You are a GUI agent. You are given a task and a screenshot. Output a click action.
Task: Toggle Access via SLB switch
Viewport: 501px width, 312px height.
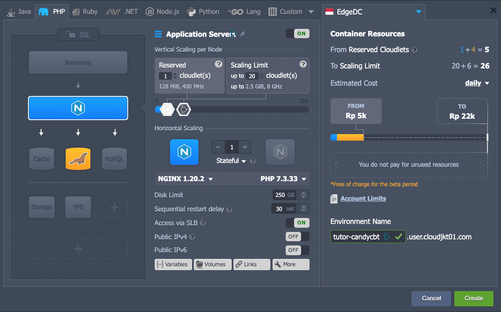(297, 223)
